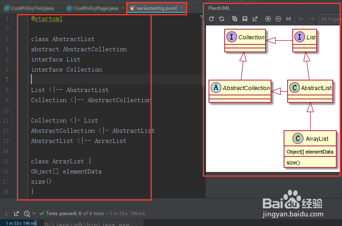This screenshot has height=226, width=342.
Task: Select AbstractList class in diagram
Action: pos(310,91)
